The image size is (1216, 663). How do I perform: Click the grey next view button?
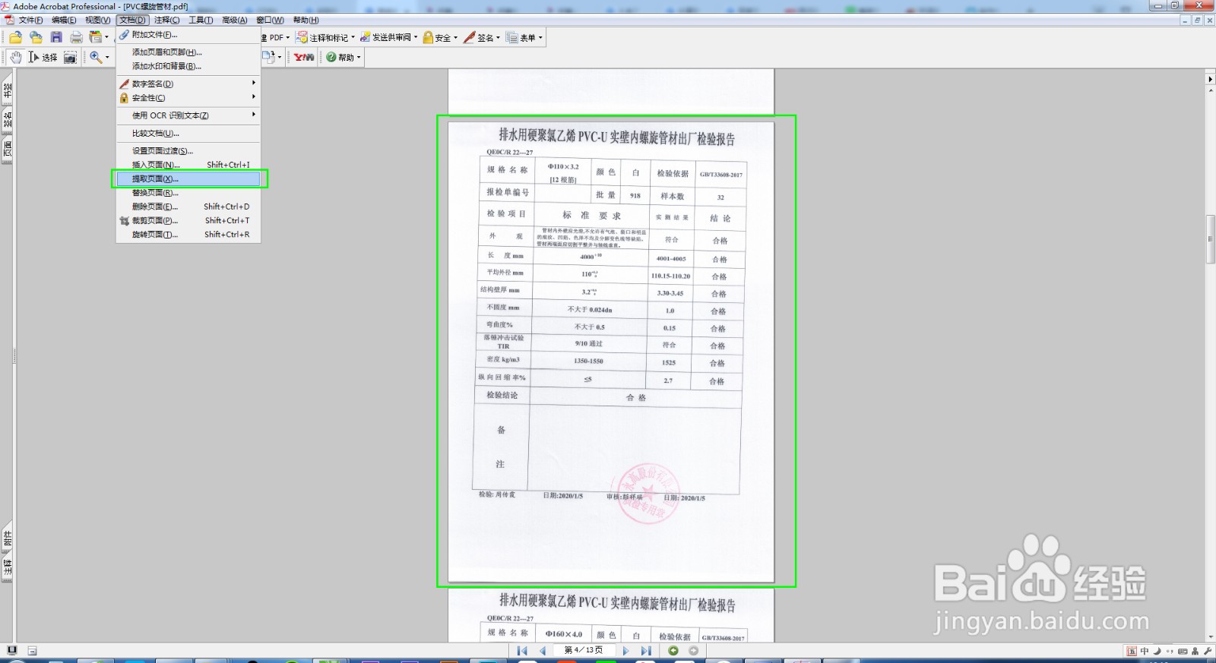pyautogui.click(x=693, y=651)
